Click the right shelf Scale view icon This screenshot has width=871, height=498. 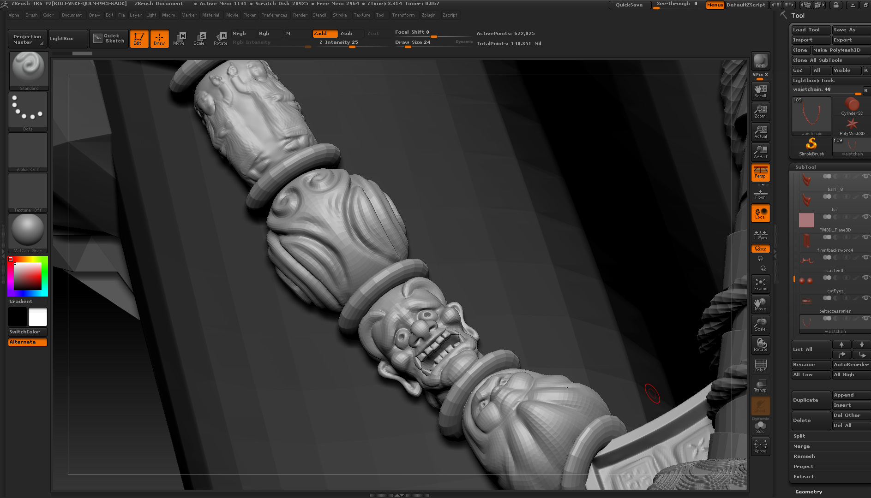760,325
